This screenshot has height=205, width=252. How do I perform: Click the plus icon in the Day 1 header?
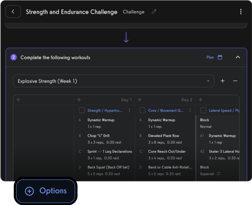pyautogui.click(x=79, y=100)
